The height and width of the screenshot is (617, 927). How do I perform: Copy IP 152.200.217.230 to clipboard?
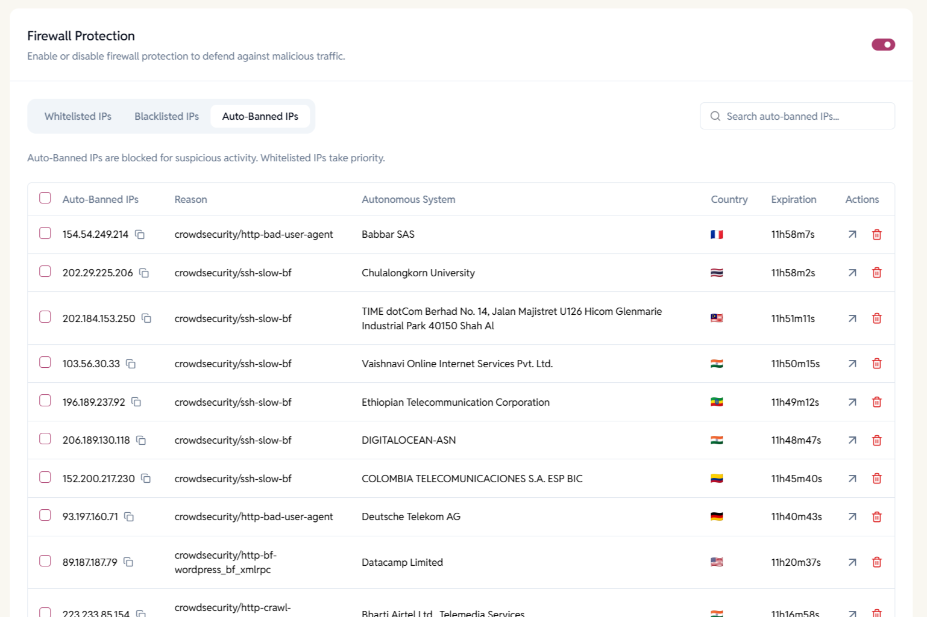(146, 479)
